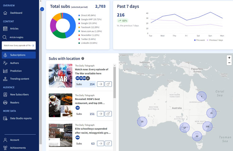Click map cluster marked 31
Screen dimensions: 233x151
tap(211, 113)
